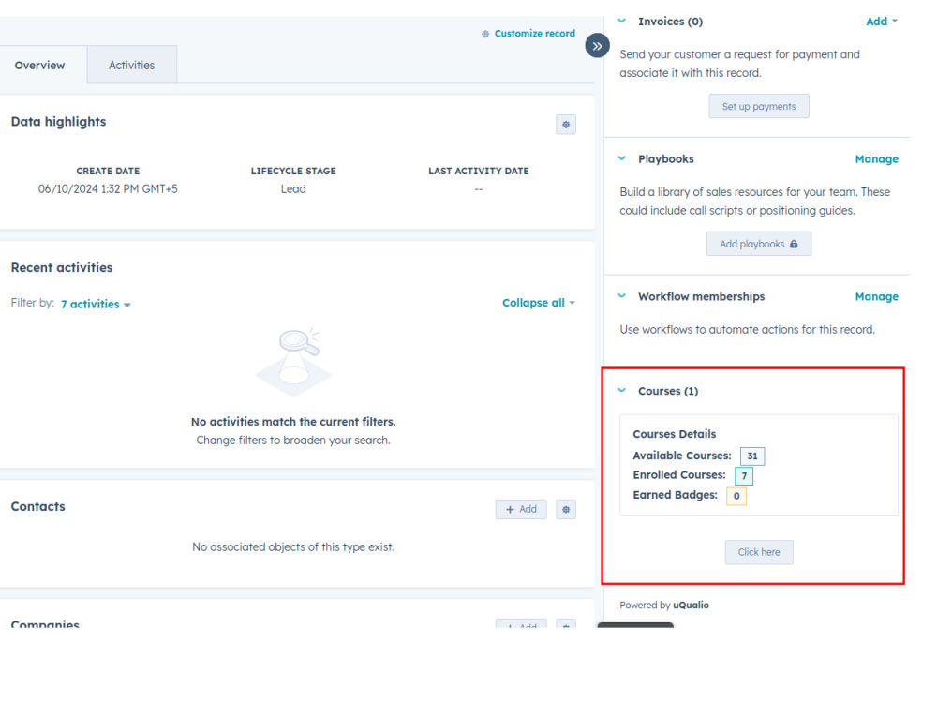Collapse the right sidebar with double-arrow icon
Screen dimensions: 937x703
point(597,46)
